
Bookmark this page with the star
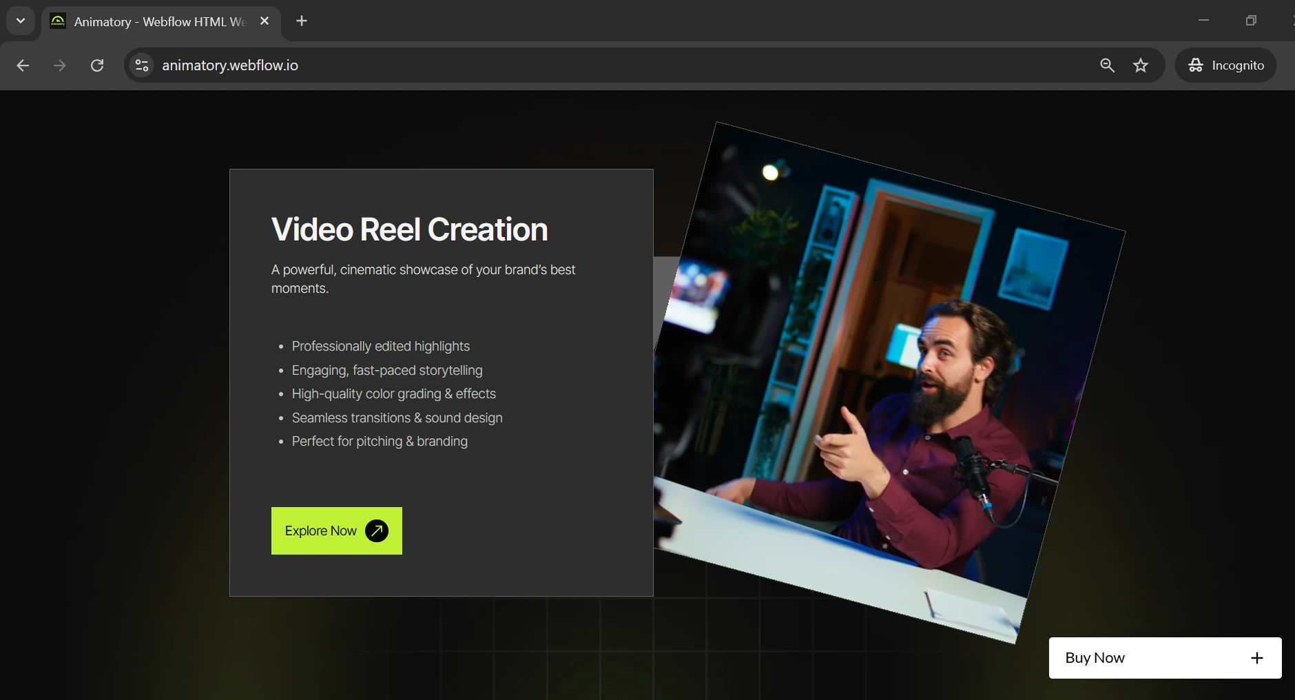click(1141, 65)
